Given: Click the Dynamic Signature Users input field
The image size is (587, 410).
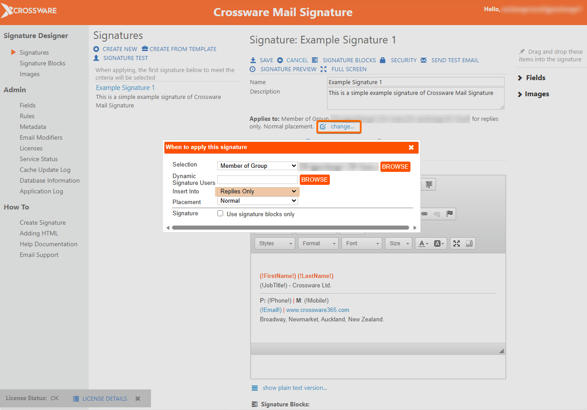Looking at the screenshot, I should click(257, 179).
